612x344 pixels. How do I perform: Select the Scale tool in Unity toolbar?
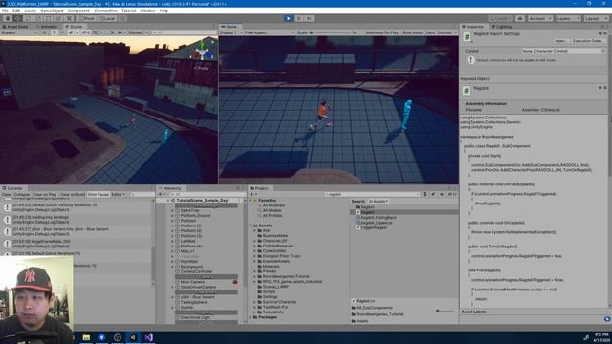point(38,18)
